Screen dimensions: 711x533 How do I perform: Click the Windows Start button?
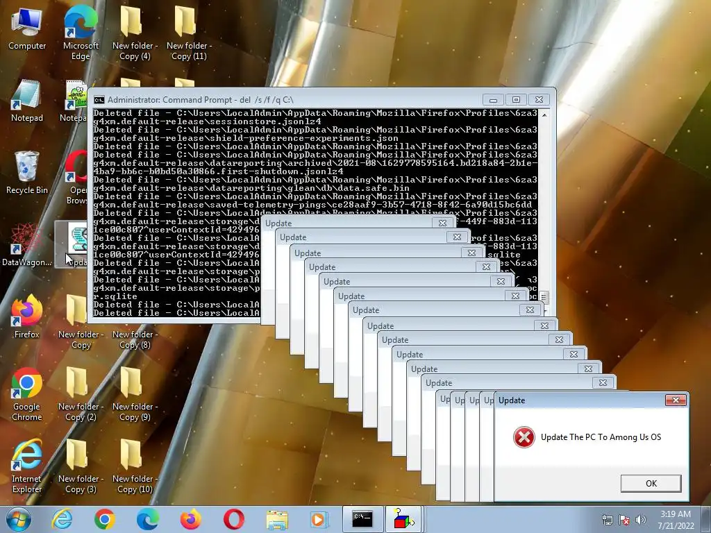[19, 519]
